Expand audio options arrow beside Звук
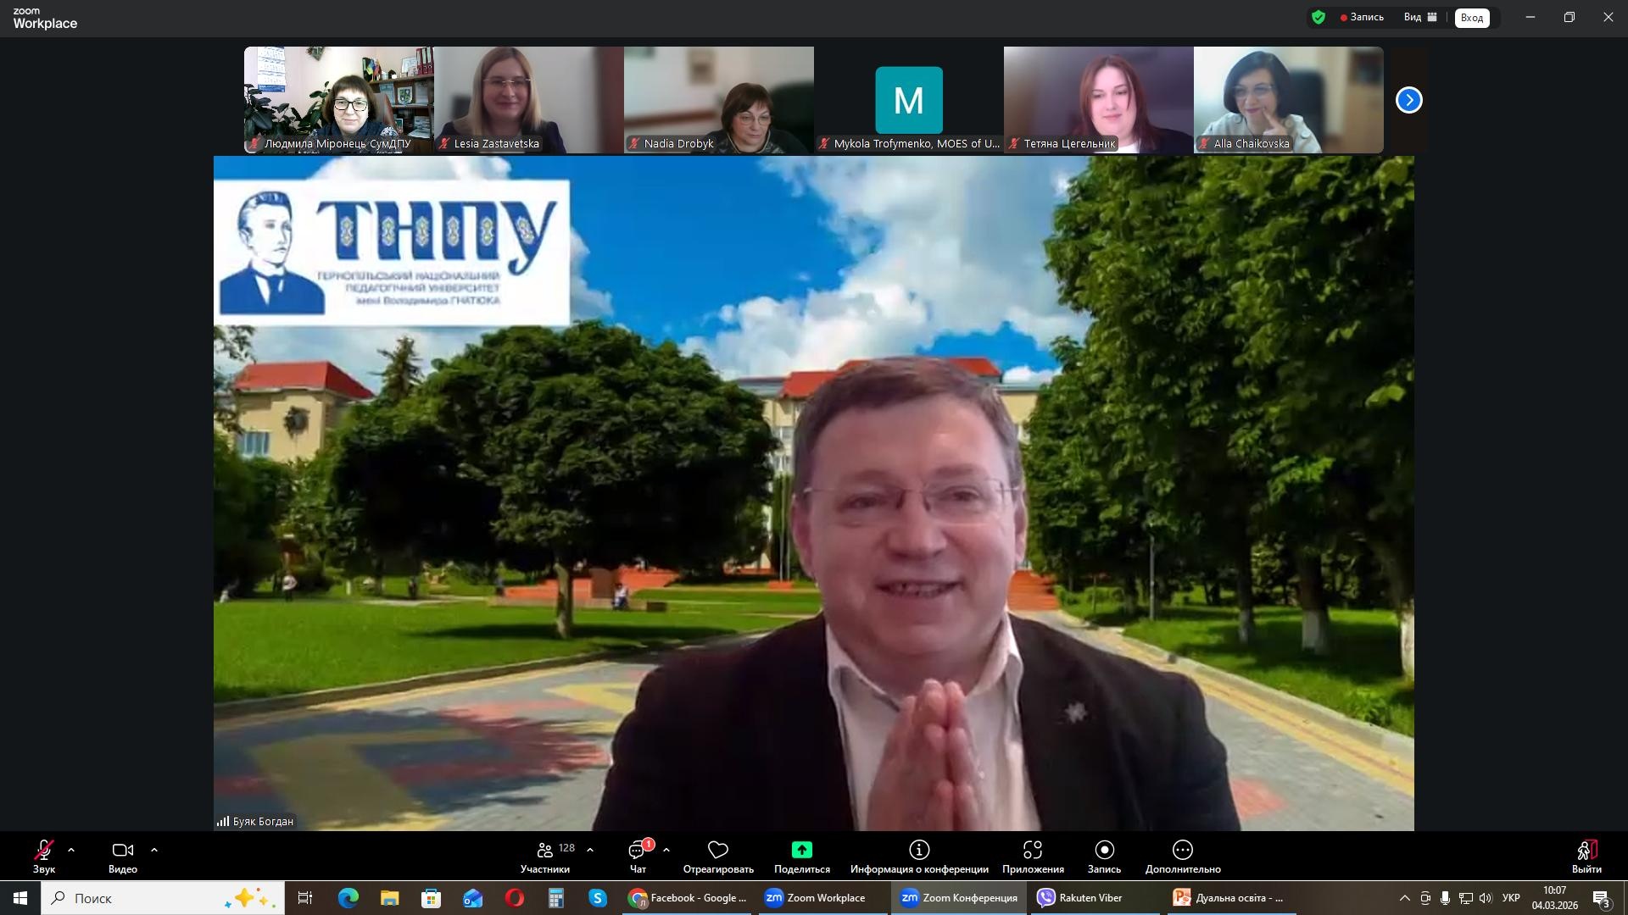 71,850
